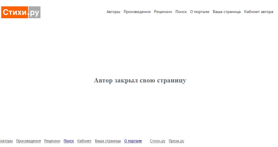Image resolution: width=278 pixels, height=147 pixels.
Task: Open Авторы in the top menu
Action: [x=113, y=12]
